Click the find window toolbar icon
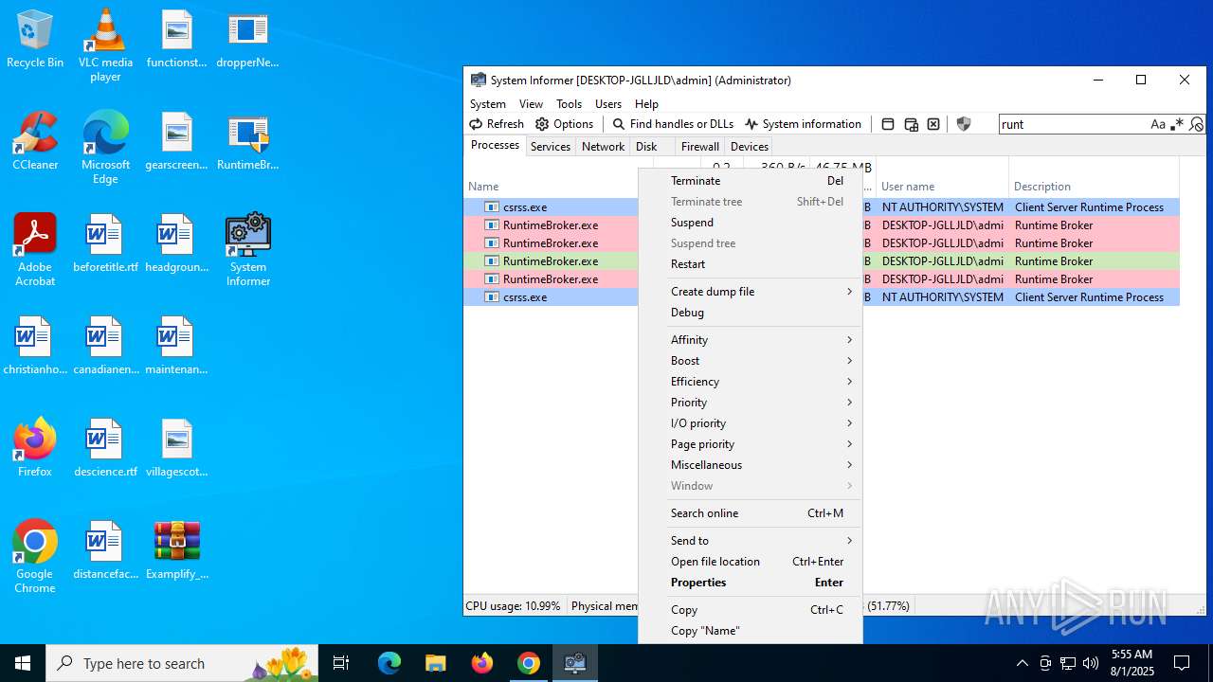The height and width of the screenshot is (682, 1213). click(x=888, y=124)
